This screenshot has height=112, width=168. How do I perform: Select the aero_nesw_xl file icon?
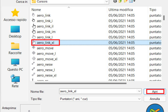(x=33, y=74)
